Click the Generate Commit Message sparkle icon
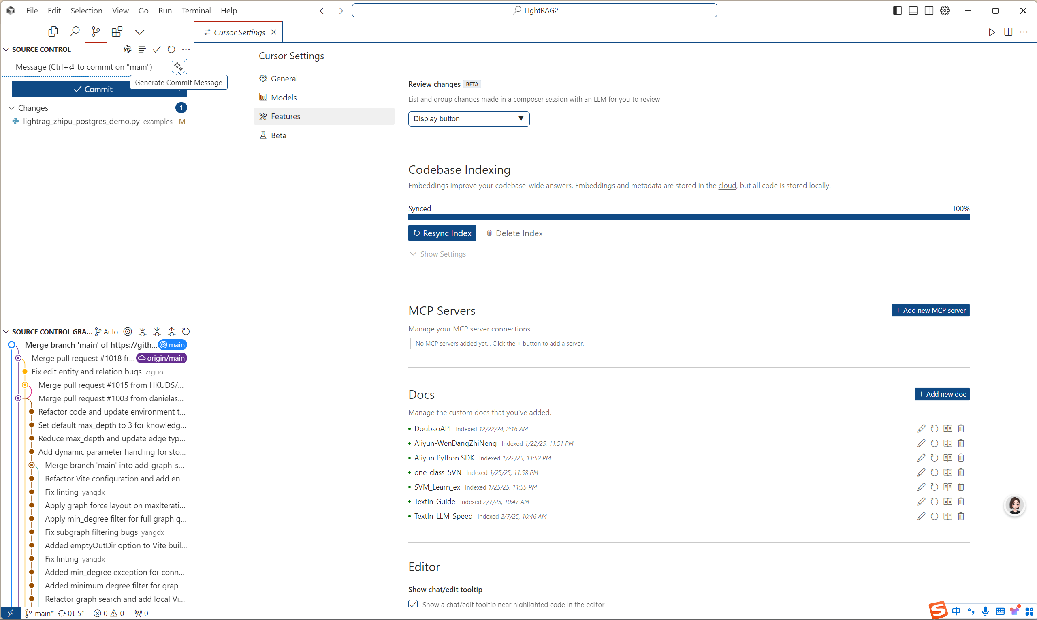 pos(178,66)
